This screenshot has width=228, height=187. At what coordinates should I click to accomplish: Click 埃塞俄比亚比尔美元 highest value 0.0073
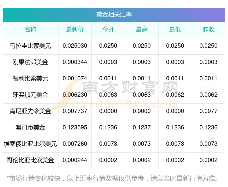pos(142,144)
